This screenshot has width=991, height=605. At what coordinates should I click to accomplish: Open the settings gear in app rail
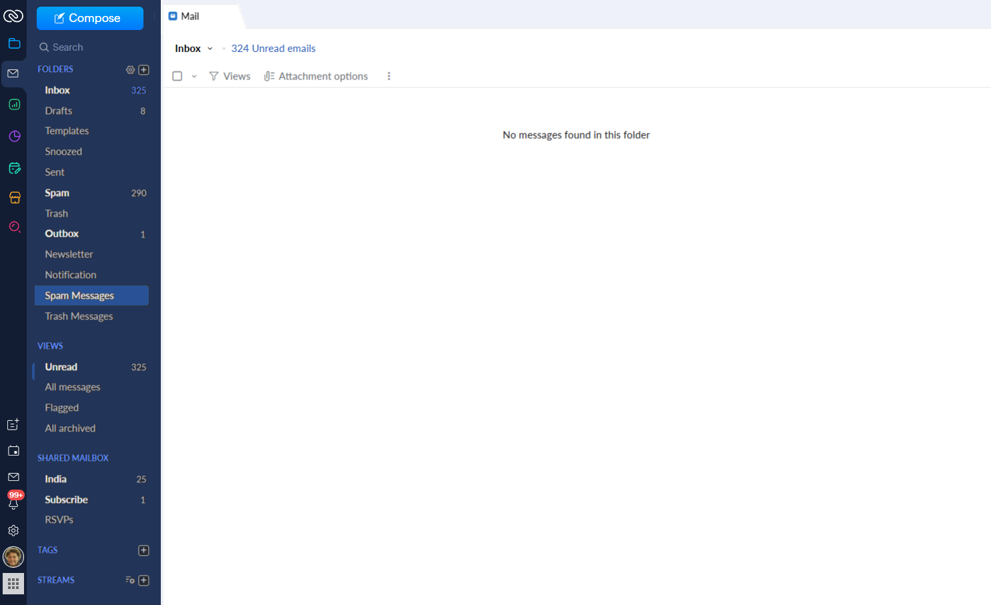tap(13, 531)
